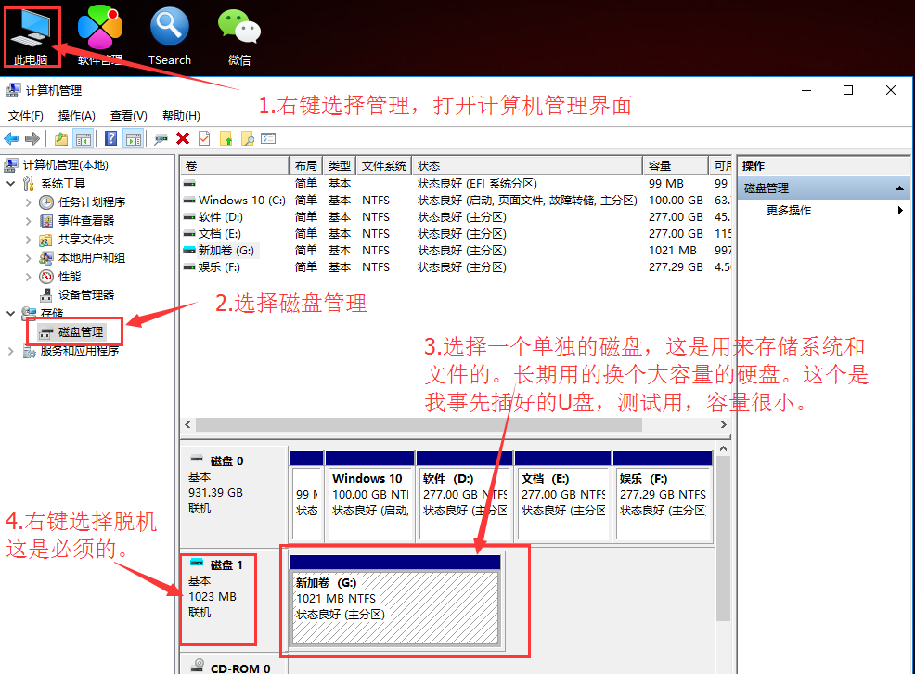Select the TSearch desktop icon
The width and height of the screenshot is (915, 674).
click(x=169, y=35)
